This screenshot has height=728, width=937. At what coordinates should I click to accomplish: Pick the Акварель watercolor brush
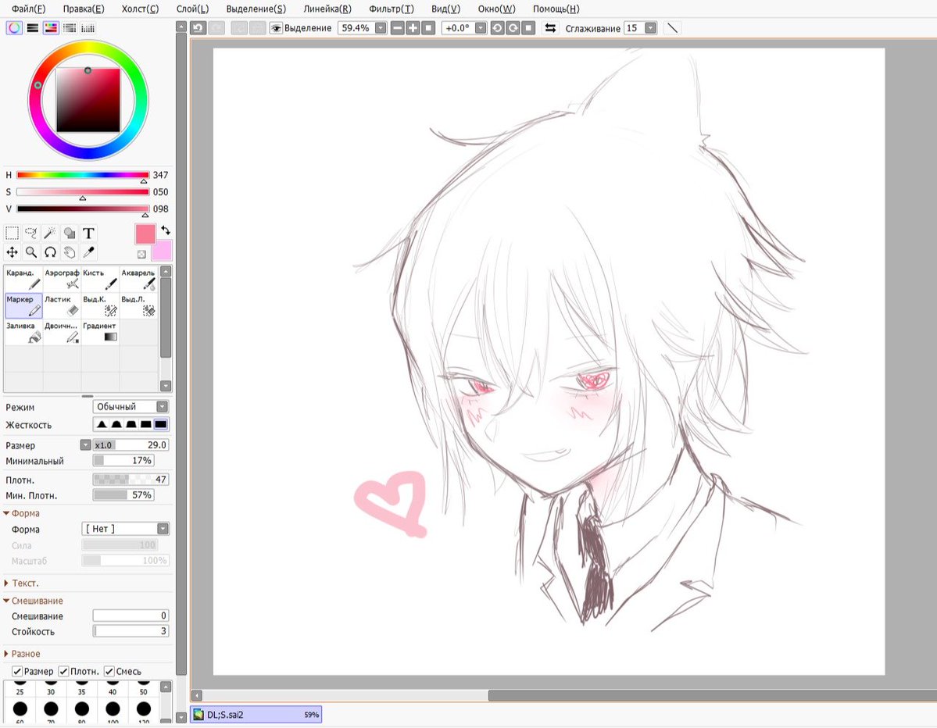138,279
